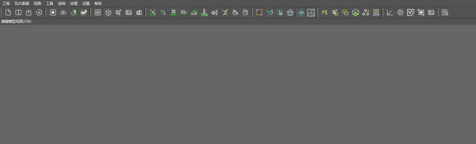The image size is (476, 144).
Task: Click the four-square grid view icon
Action: click(x=98, y=13)
